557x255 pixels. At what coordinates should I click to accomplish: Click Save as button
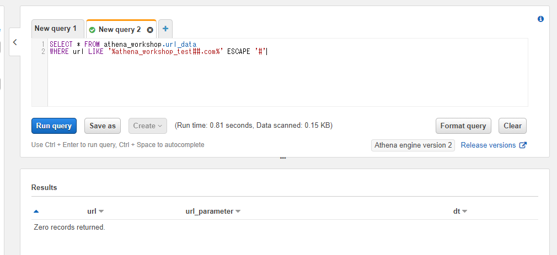pos(103,126)
